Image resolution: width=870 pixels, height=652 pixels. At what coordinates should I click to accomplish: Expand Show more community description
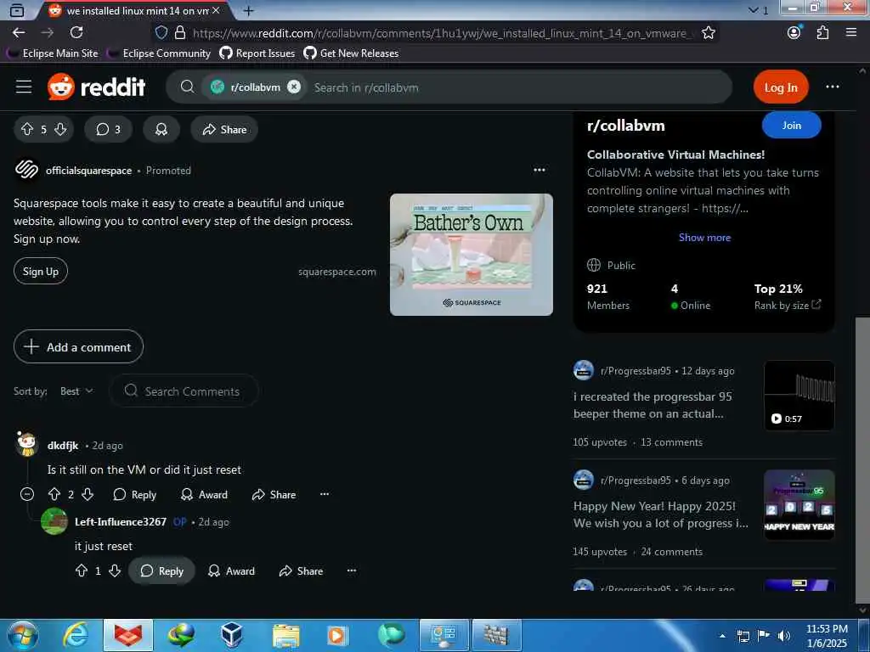pyautogui.click(x=704, y=238)
